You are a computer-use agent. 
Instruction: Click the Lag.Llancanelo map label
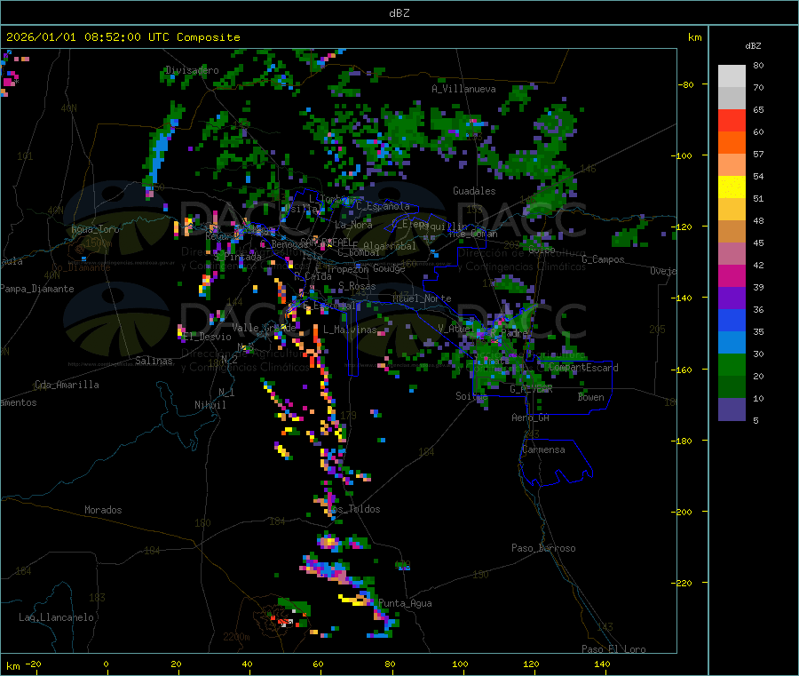(57, 617)
